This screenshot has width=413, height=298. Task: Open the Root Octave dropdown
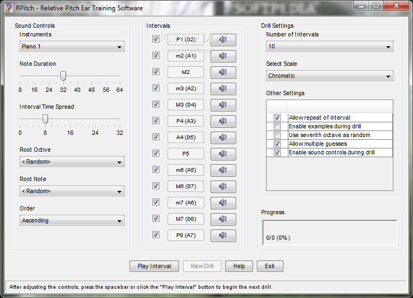pos(72,162)
